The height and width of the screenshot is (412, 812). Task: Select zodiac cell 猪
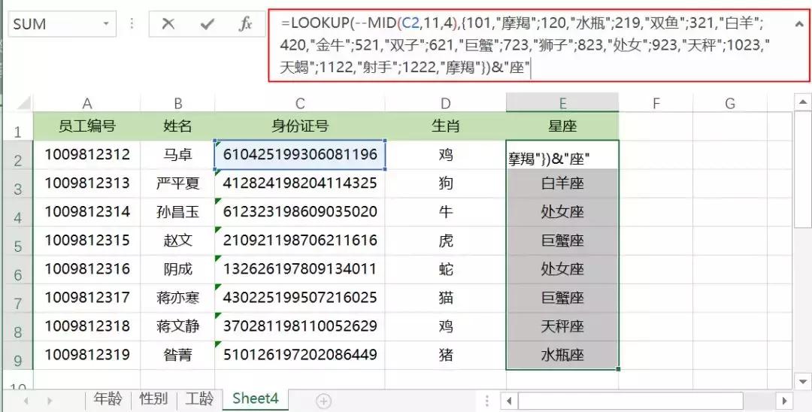445,355
